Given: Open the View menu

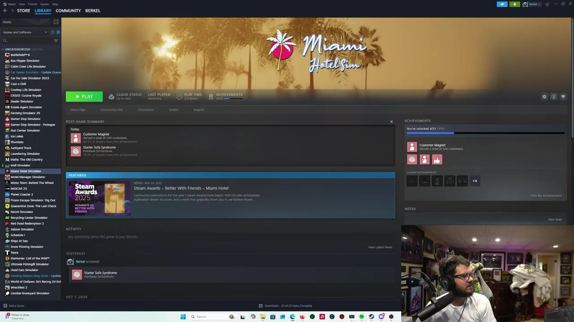Looking at the screenshot, I should (x=22, y=4).
